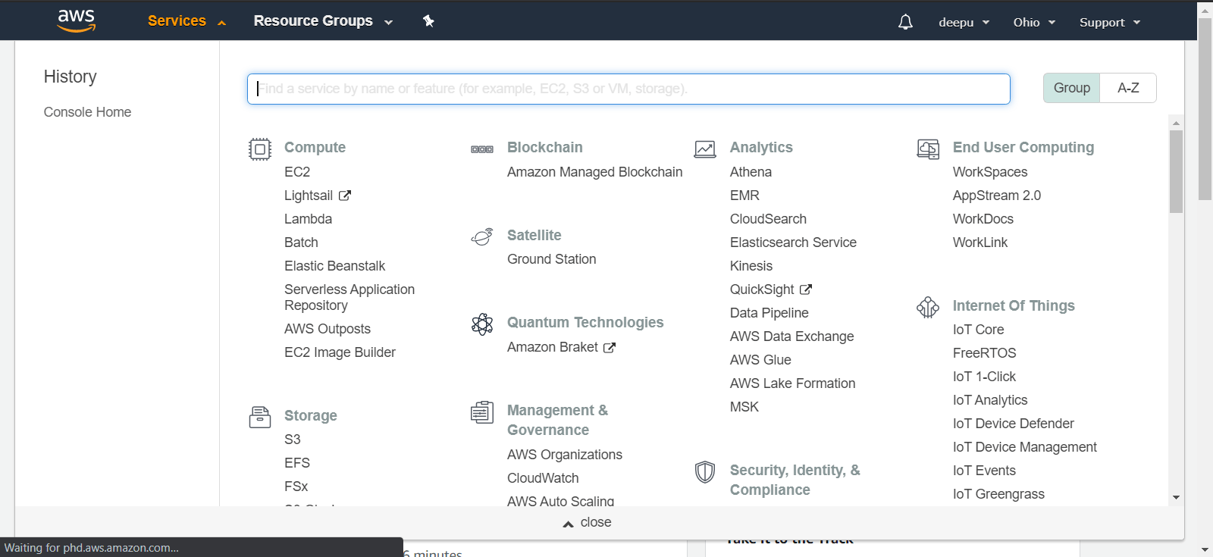Open the EC2 service
Viewport: 1213px width, 557px height.
(x=297, y=172)
